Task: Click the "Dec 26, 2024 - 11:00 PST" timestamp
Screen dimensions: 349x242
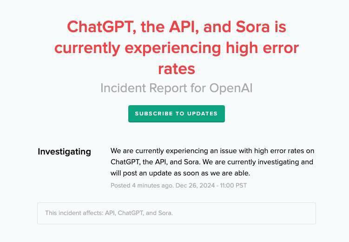Action: 211,185
